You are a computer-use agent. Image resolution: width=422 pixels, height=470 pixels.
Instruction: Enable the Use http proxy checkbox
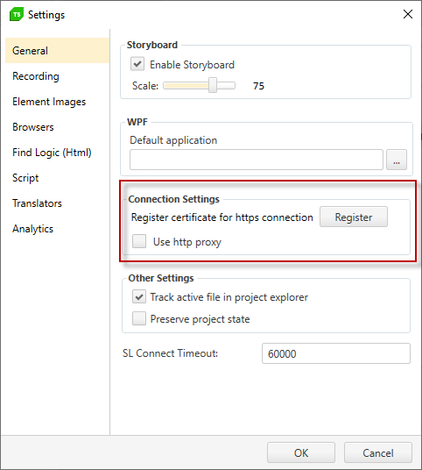click(139, 241)
